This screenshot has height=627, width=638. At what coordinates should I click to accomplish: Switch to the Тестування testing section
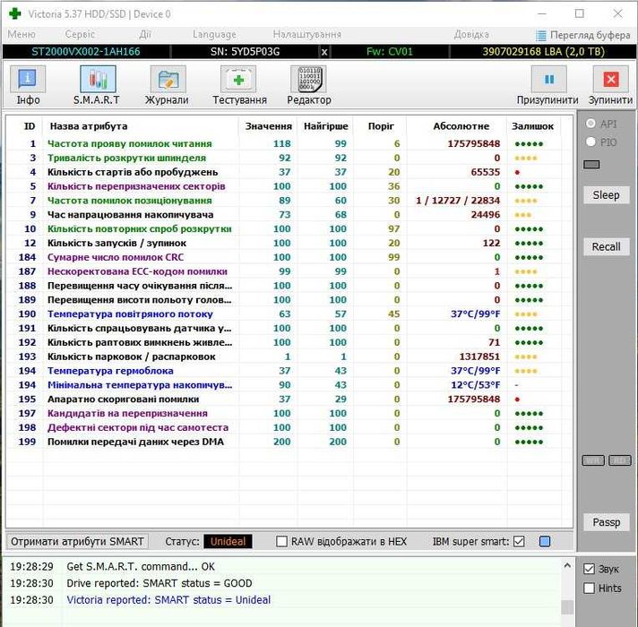pos(239,86)
